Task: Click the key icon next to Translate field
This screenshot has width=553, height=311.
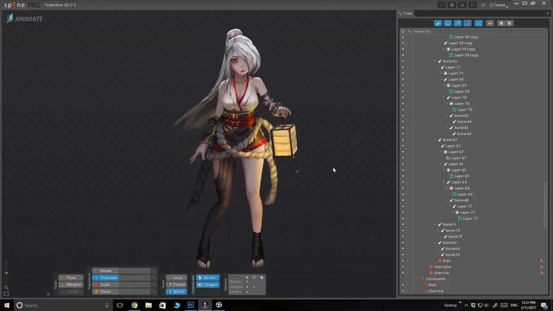Action: pos(153,278)
